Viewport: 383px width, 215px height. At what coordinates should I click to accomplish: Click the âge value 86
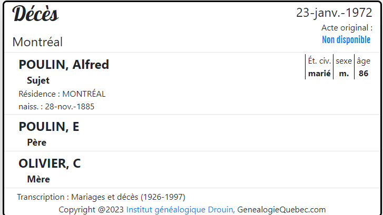point(364,74)
